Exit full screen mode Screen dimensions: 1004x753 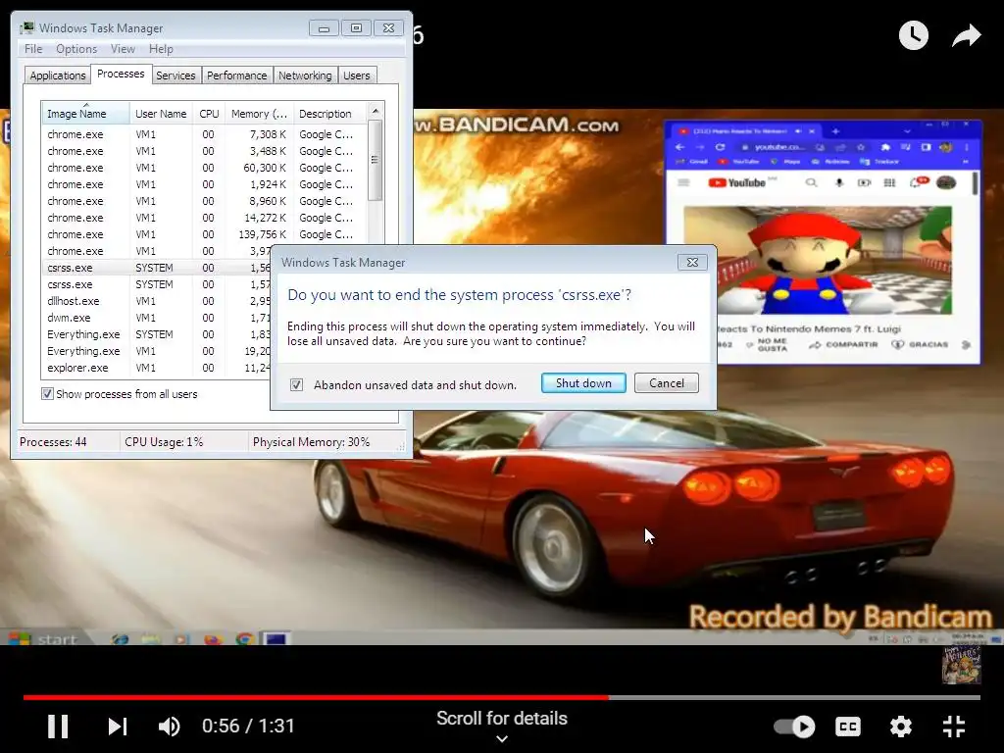[x=954, y=727]
